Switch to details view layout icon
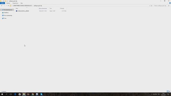The image size is (171, 96). coord(168,91)
